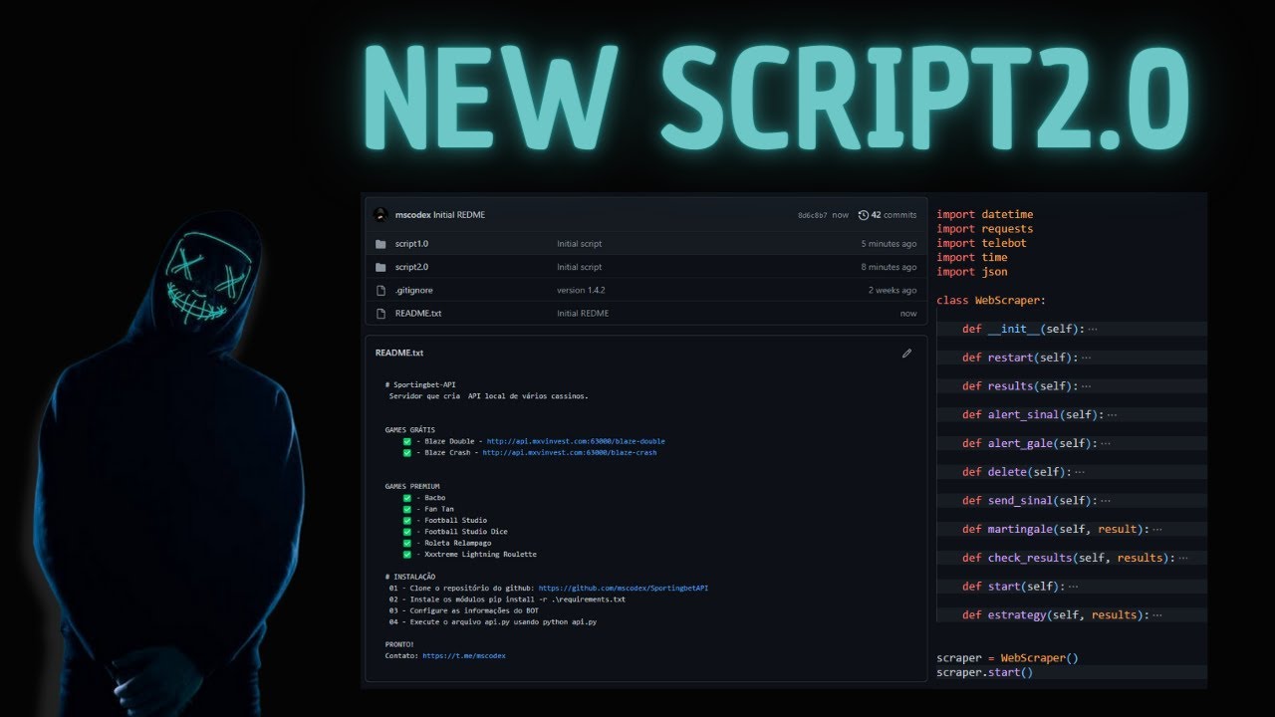The image size is (1275, 717).
Task: Open the t.me/mscodex contact link
Action: click(x=463, y=655)
